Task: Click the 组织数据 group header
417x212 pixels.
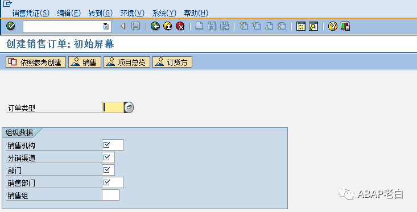Action: pos(19,132)
